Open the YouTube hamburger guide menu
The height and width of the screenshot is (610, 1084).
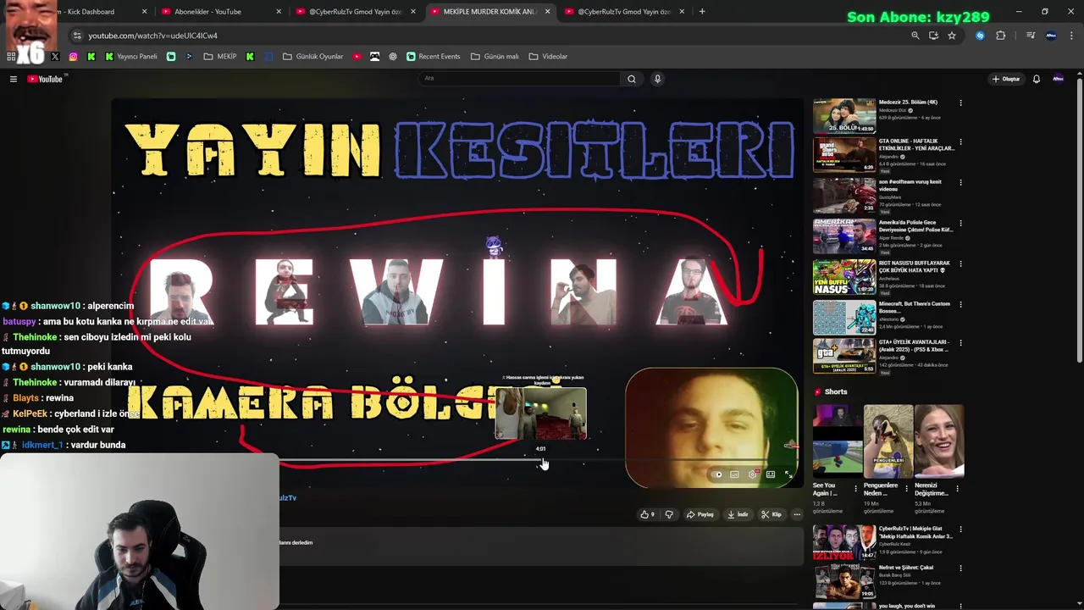(13, 79)
